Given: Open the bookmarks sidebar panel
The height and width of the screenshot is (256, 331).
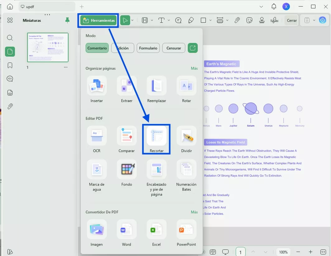Looking at the screenshot, I should [x=10, y=65].
